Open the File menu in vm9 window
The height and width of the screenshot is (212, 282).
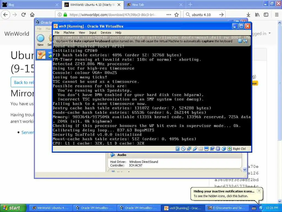[57, 33]
